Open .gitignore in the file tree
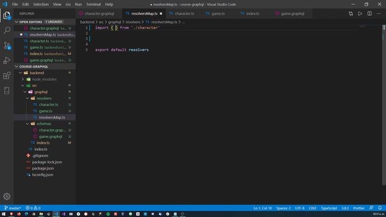 [x=40, y=156]
